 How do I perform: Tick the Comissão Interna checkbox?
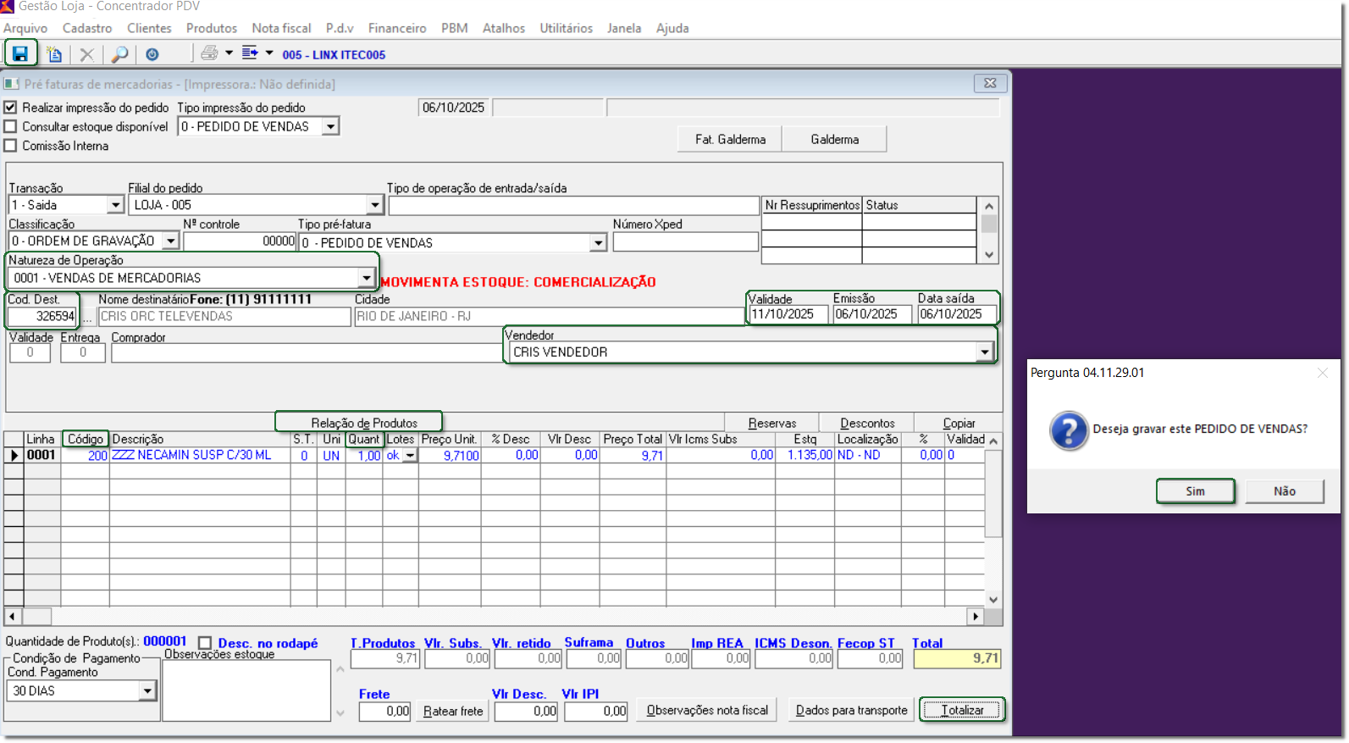11,146
